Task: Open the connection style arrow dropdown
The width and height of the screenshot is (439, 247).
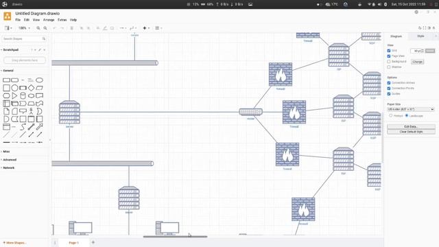Action: 123,28
